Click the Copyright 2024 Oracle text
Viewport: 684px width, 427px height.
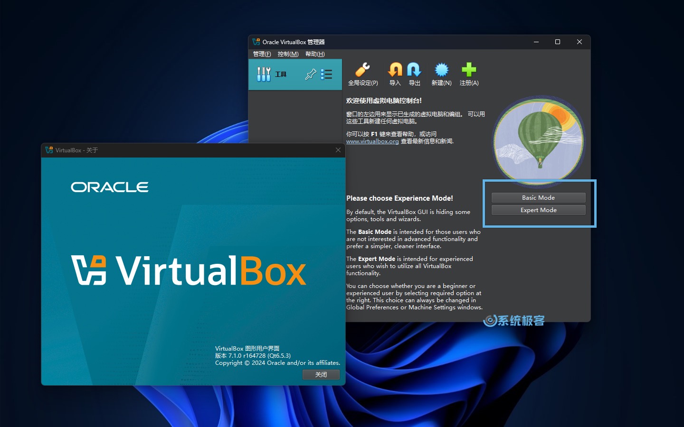278,363
